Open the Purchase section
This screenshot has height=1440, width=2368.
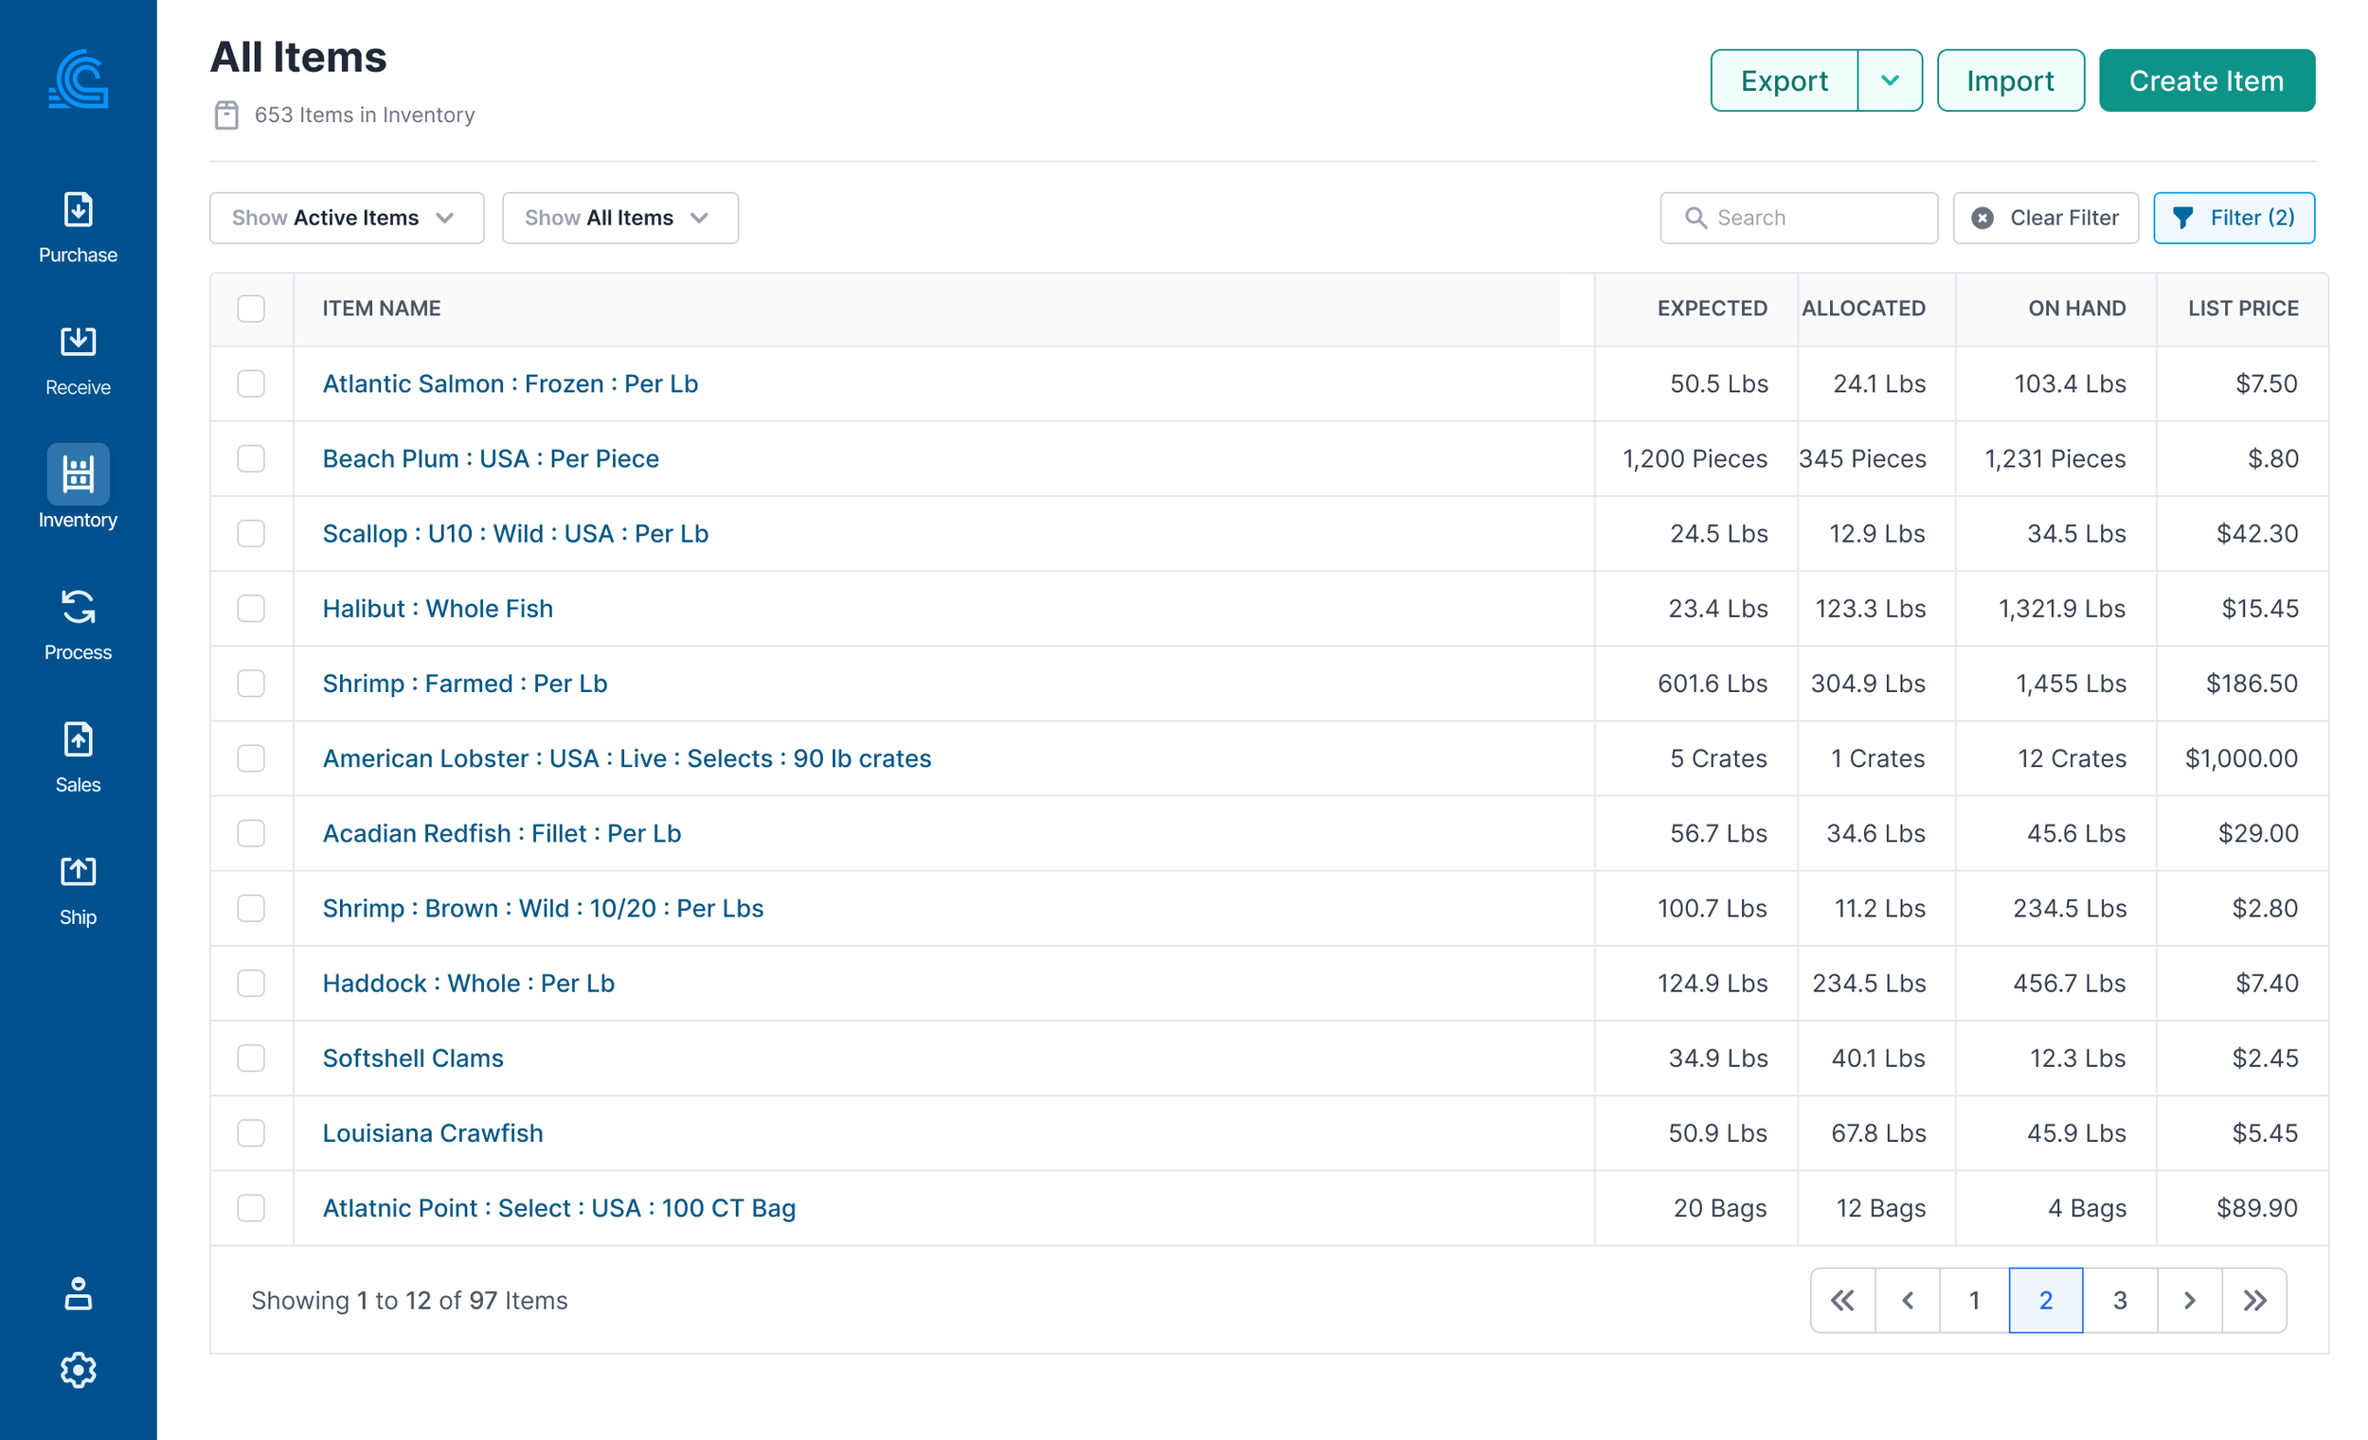pyautogui.click(x=78, y=227)
